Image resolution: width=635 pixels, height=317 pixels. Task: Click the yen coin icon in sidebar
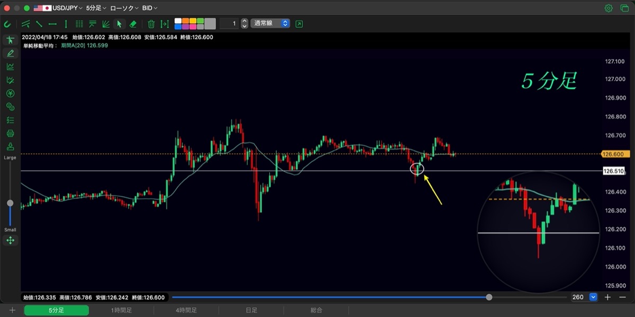coord(10,94)
